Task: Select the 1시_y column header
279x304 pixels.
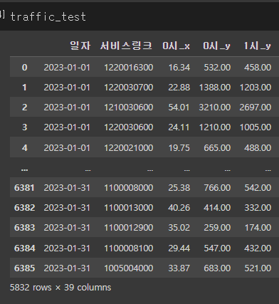Action: pyautogui.click(x=258, y=46)
